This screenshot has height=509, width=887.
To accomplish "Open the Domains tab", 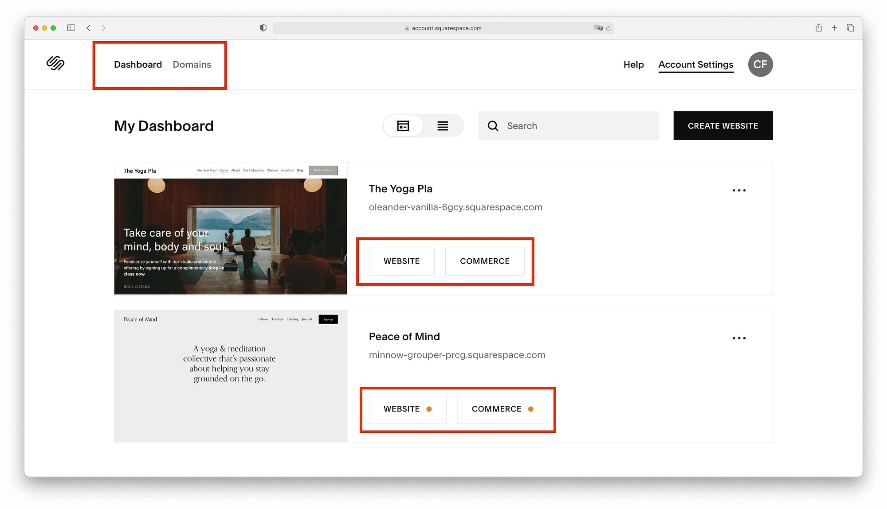I will click(x=192, y=65).
